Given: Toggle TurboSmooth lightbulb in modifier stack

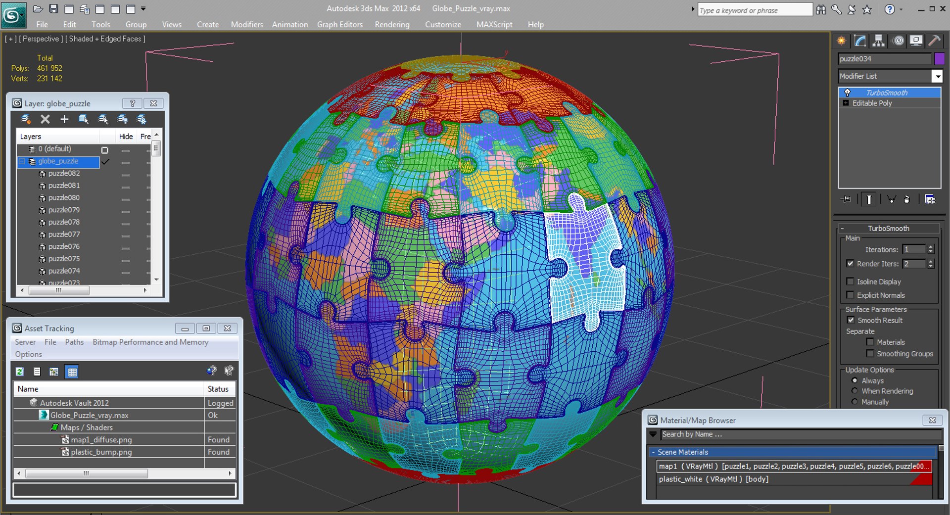Looking at the screenshot, I should click(x=847, y=93).
